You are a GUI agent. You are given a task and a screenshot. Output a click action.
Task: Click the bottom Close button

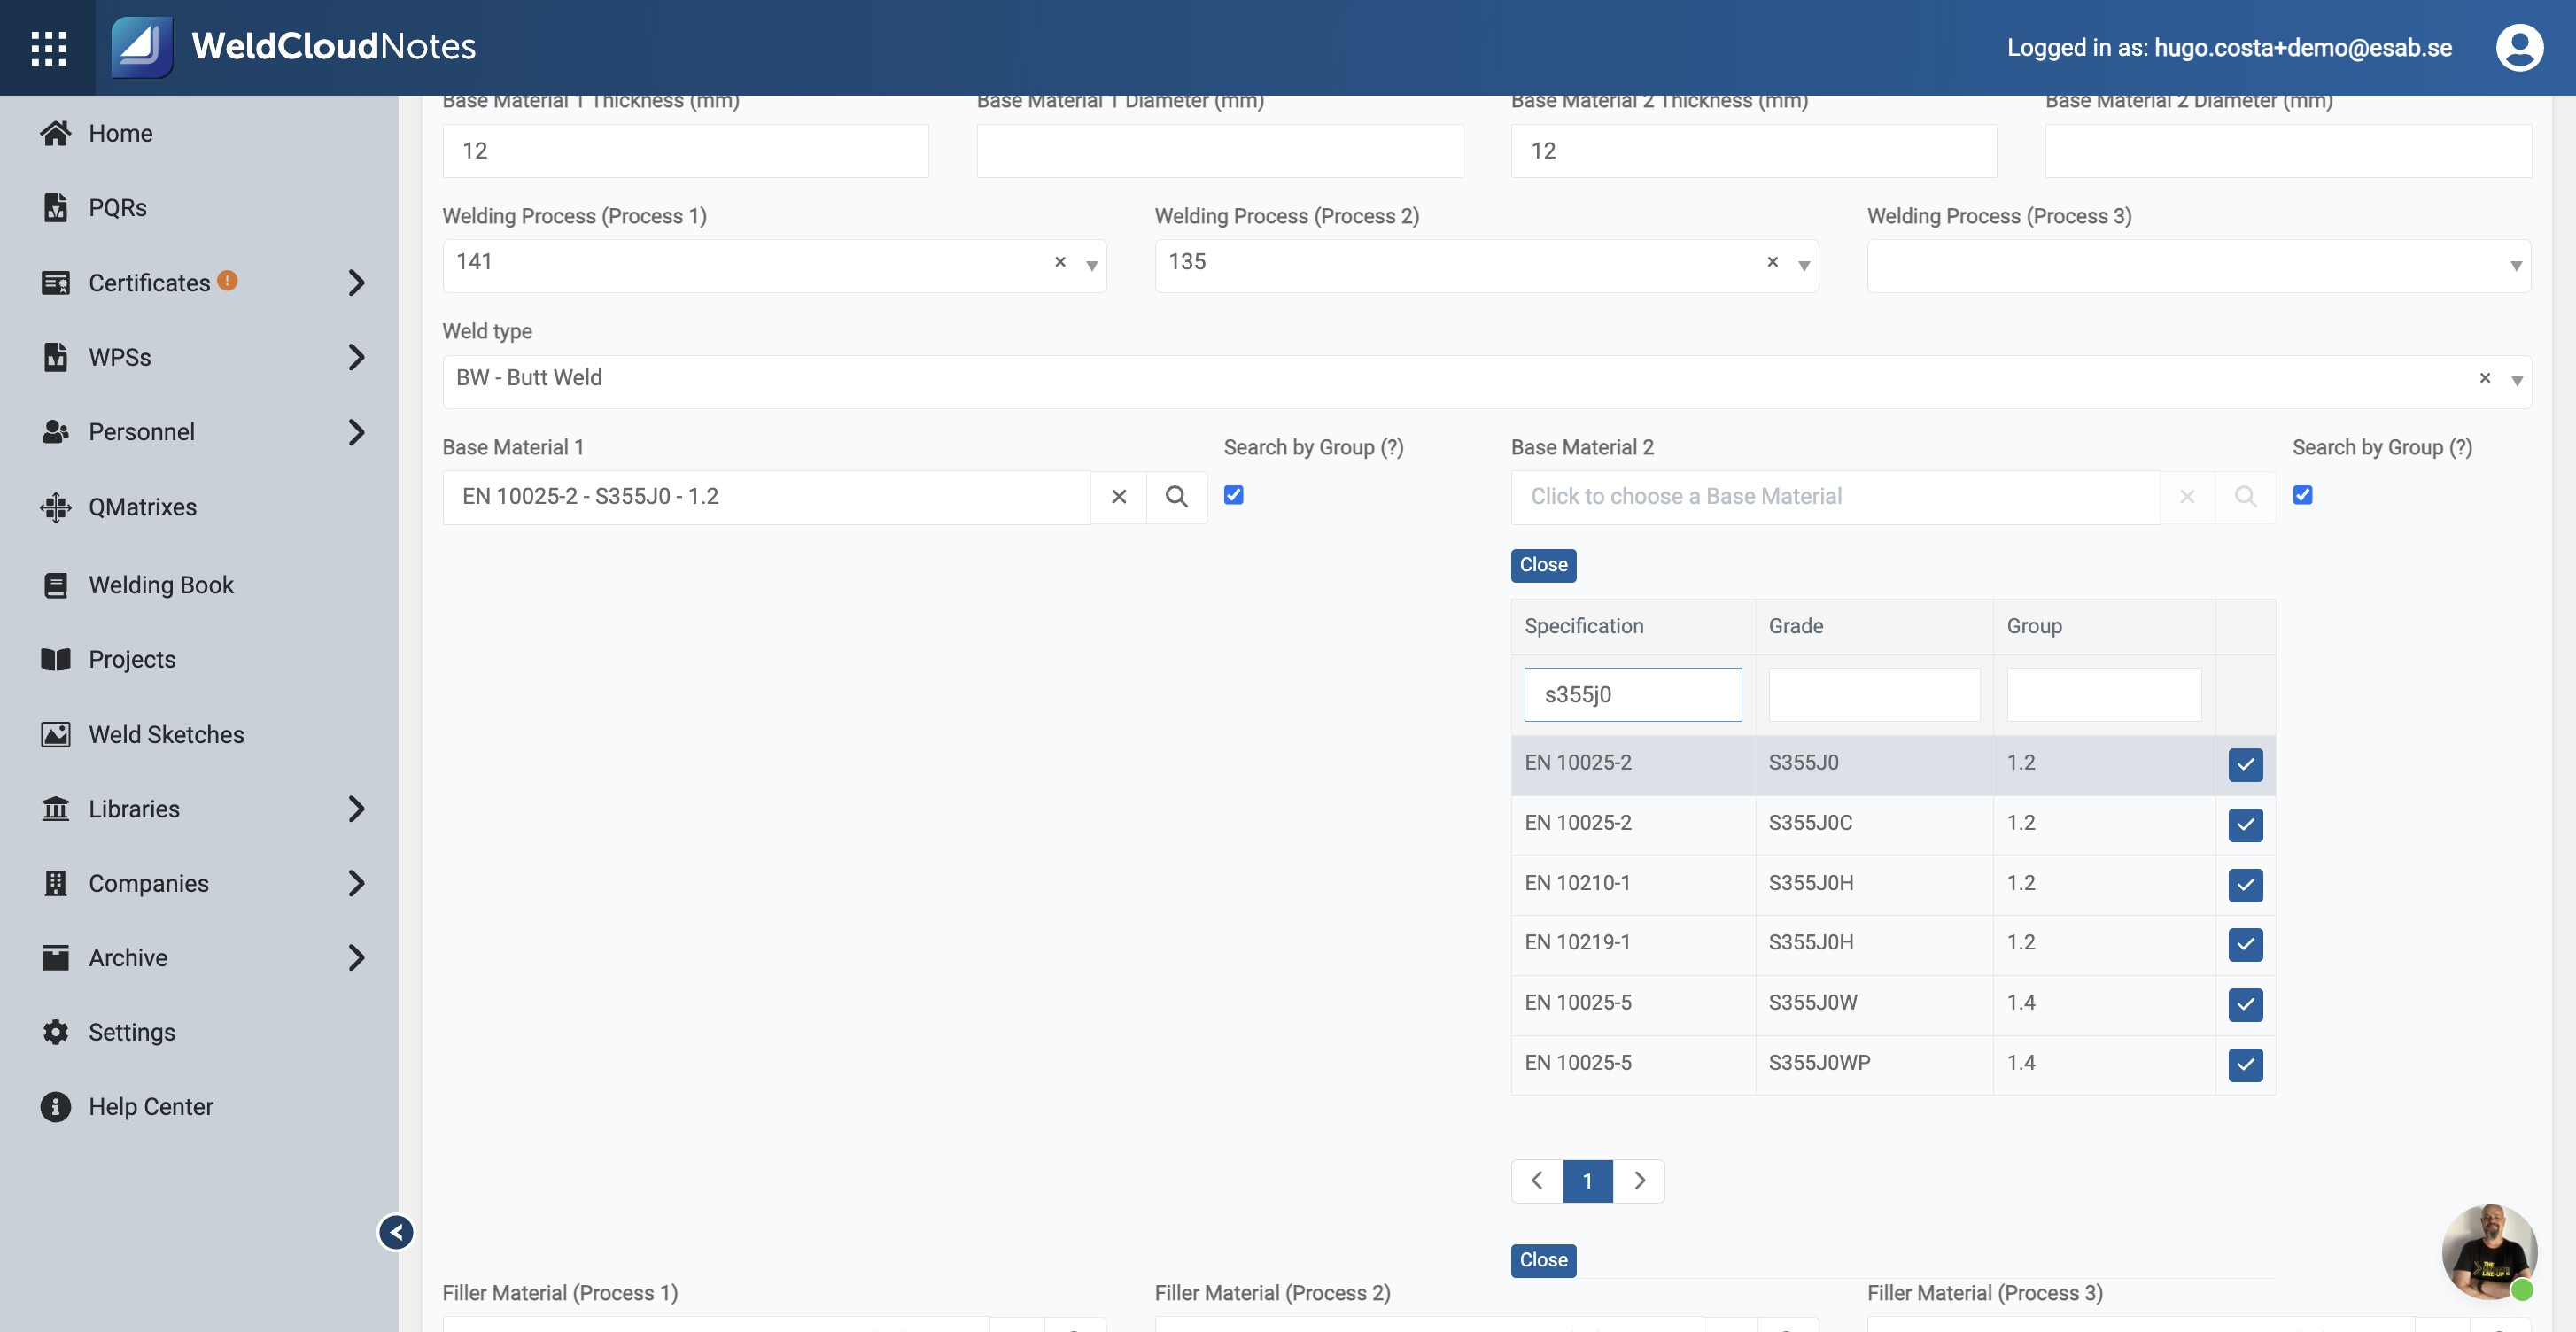(x=1543, y=1260)
